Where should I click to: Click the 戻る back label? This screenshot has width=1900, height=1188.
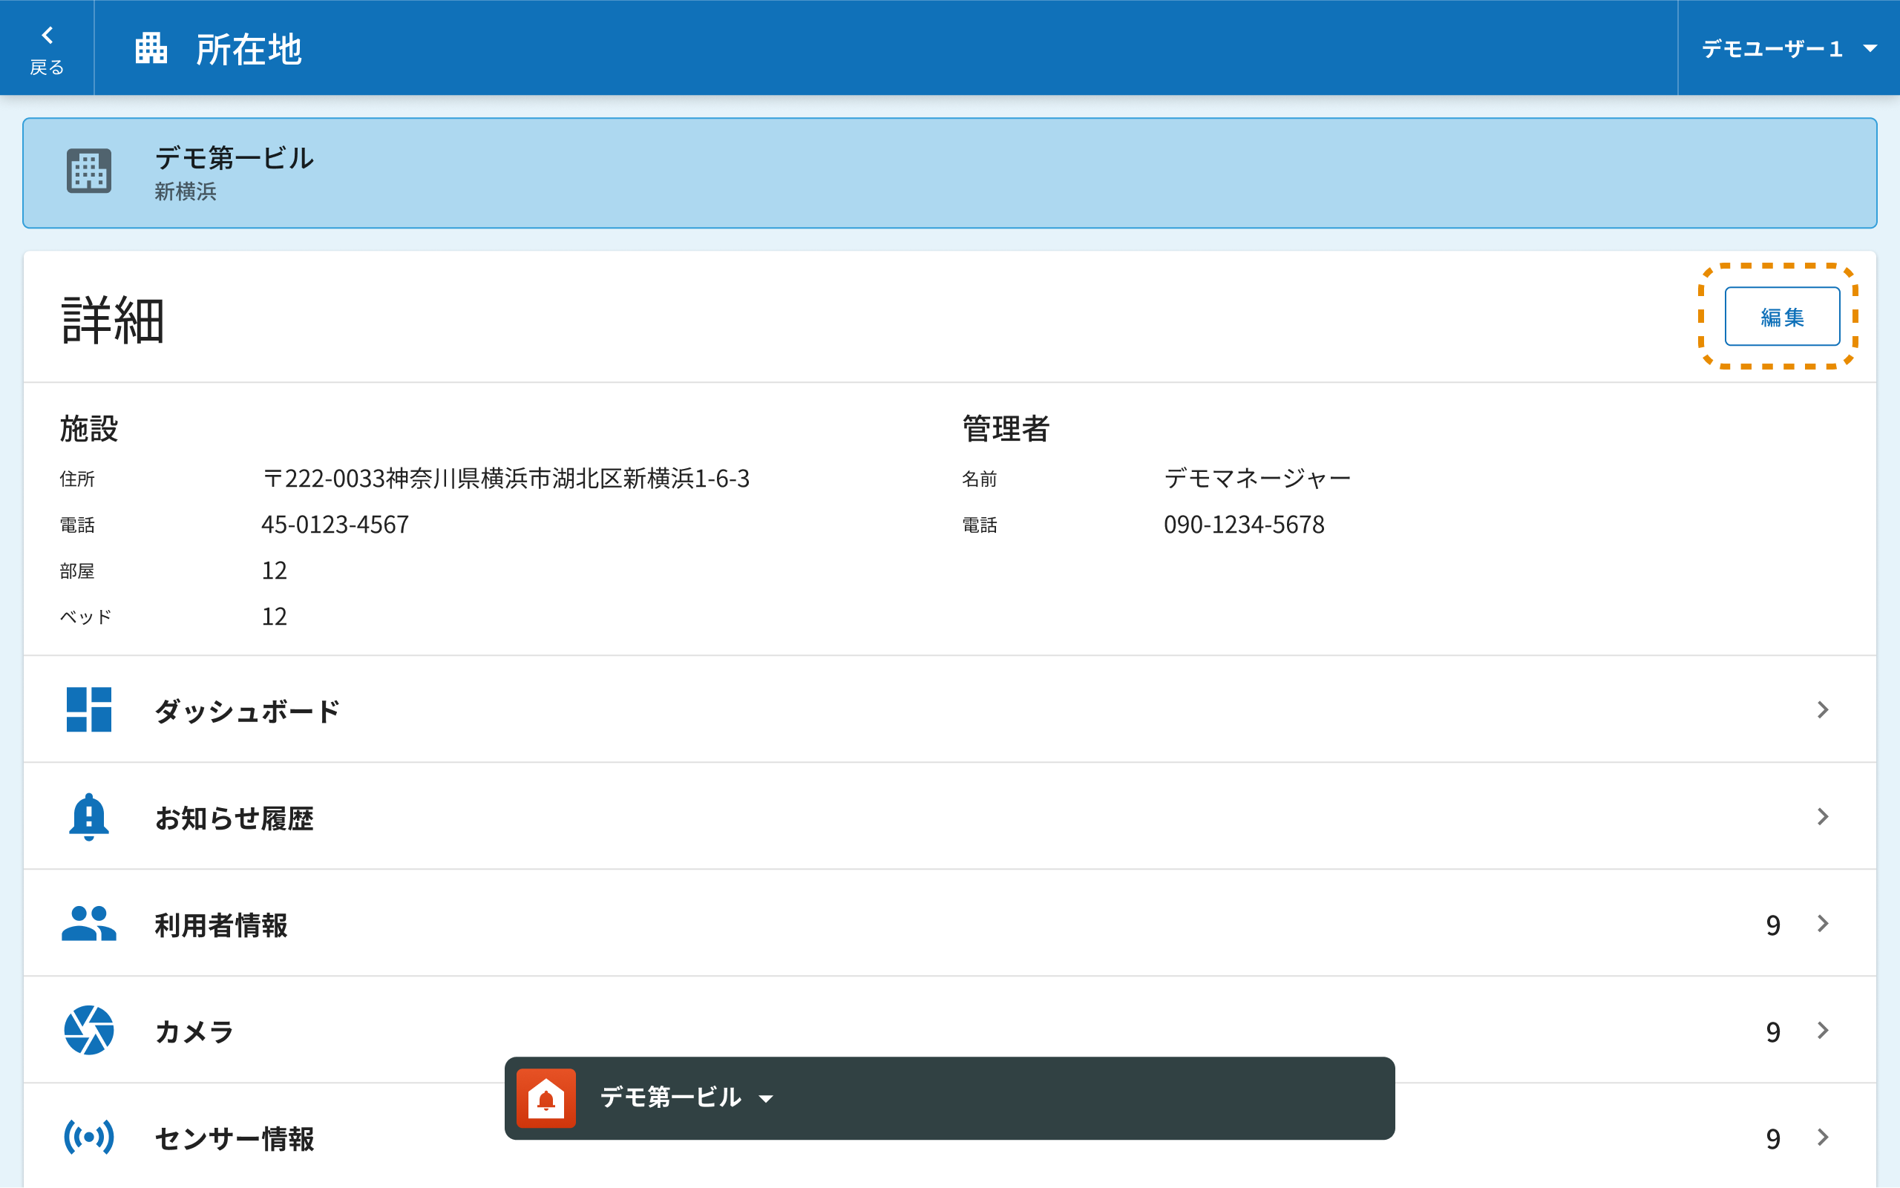click(x=47, y=68)
